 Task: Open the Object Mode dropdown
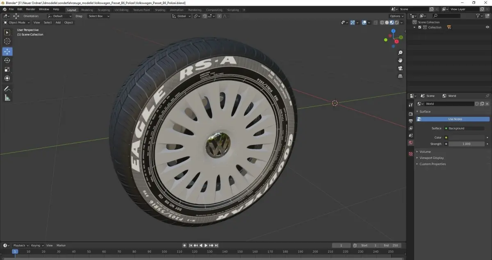(17, 22)
